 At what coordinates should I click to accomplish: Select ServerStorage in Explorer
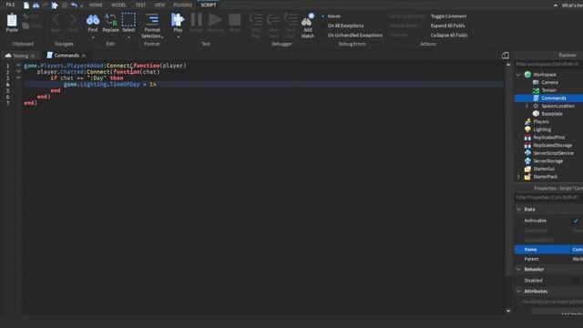tap(548, 161)
